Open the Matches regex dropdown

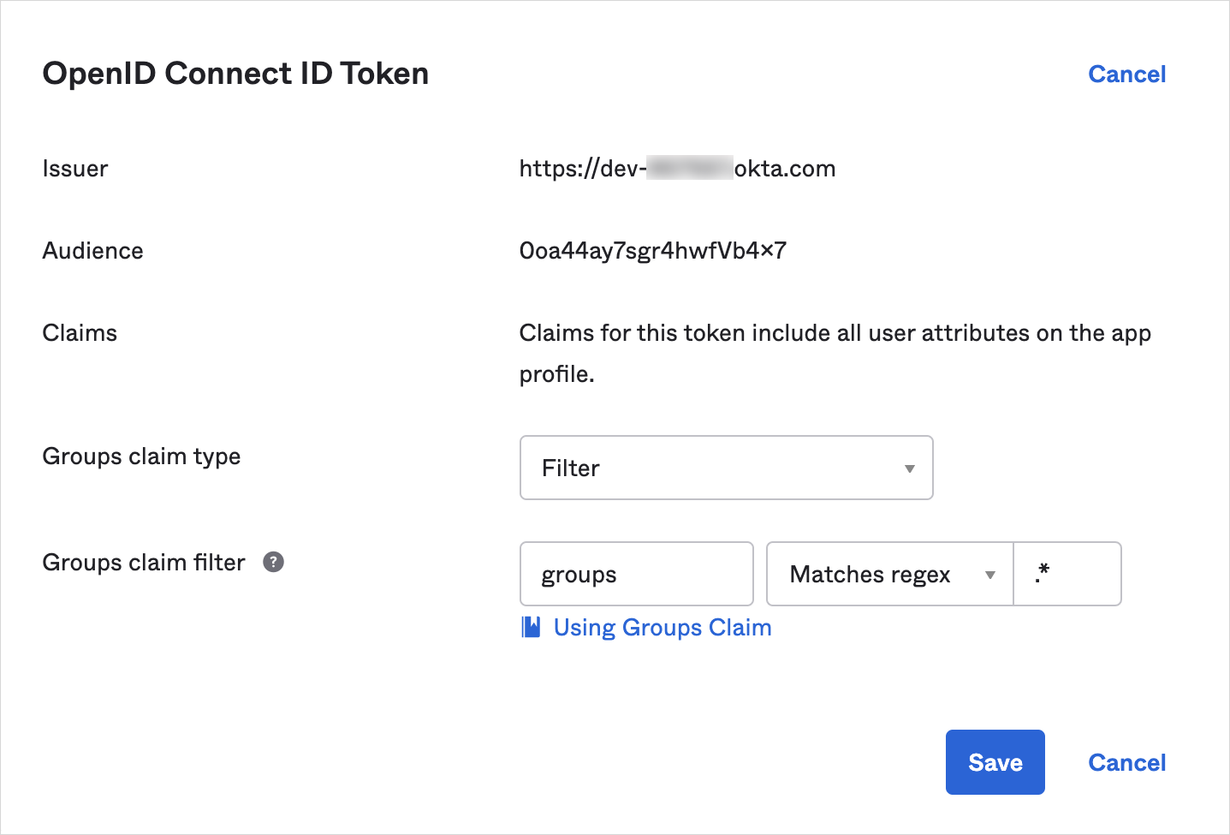(888, 574)
